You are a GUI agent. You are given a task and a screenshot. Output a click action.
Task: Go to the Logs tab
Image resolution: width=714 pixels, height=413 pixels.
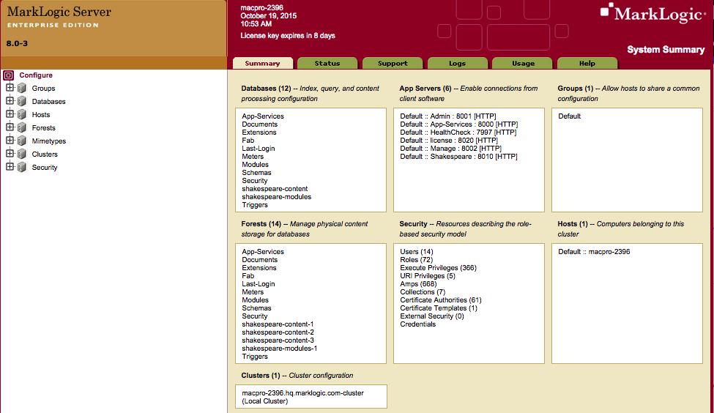457,63
